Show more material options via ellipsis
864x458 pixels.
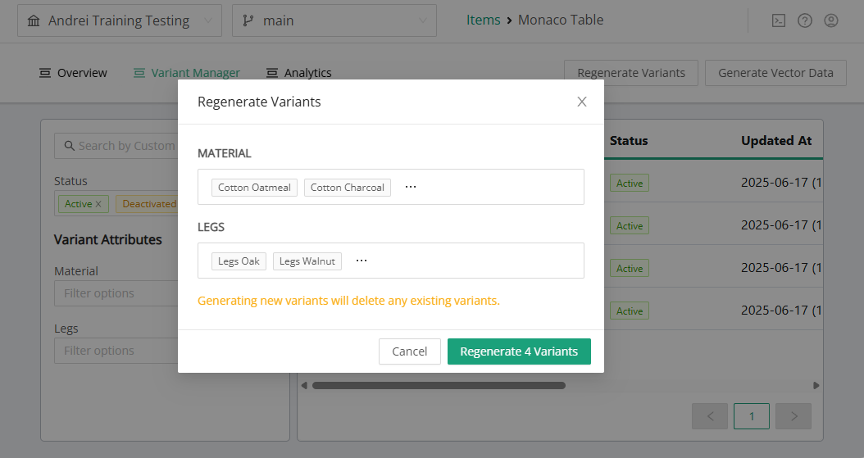411,188
